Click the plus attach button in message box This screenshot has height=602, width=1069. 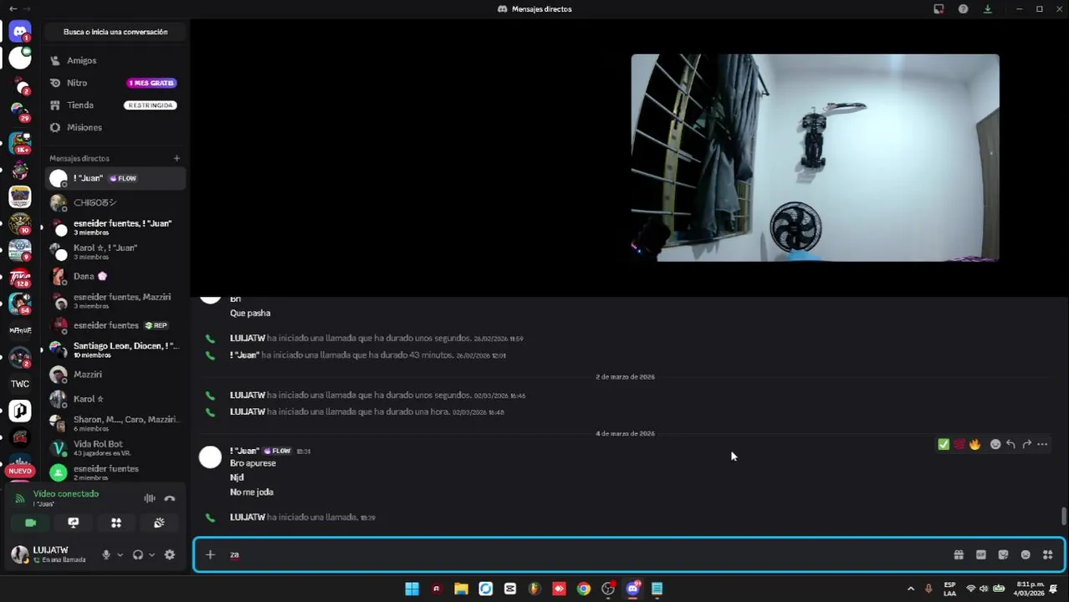pyautogui.click(x=210, y=554)
